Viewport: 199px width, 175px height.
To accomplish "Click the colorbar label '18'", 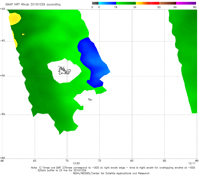I will [116, 7].
